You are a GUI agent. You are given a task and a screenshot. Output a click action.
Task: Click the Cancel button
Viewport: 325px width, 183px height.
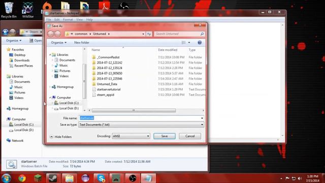[x=190, y=136]
